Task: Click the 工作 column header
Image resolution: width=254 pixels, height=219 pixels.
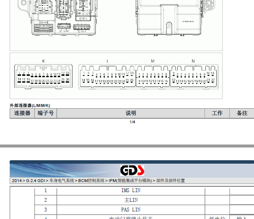Action: 217,113
